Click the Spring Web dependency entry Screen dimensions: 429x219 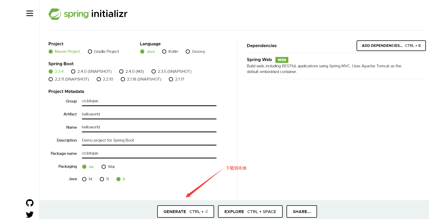(336, 66)
